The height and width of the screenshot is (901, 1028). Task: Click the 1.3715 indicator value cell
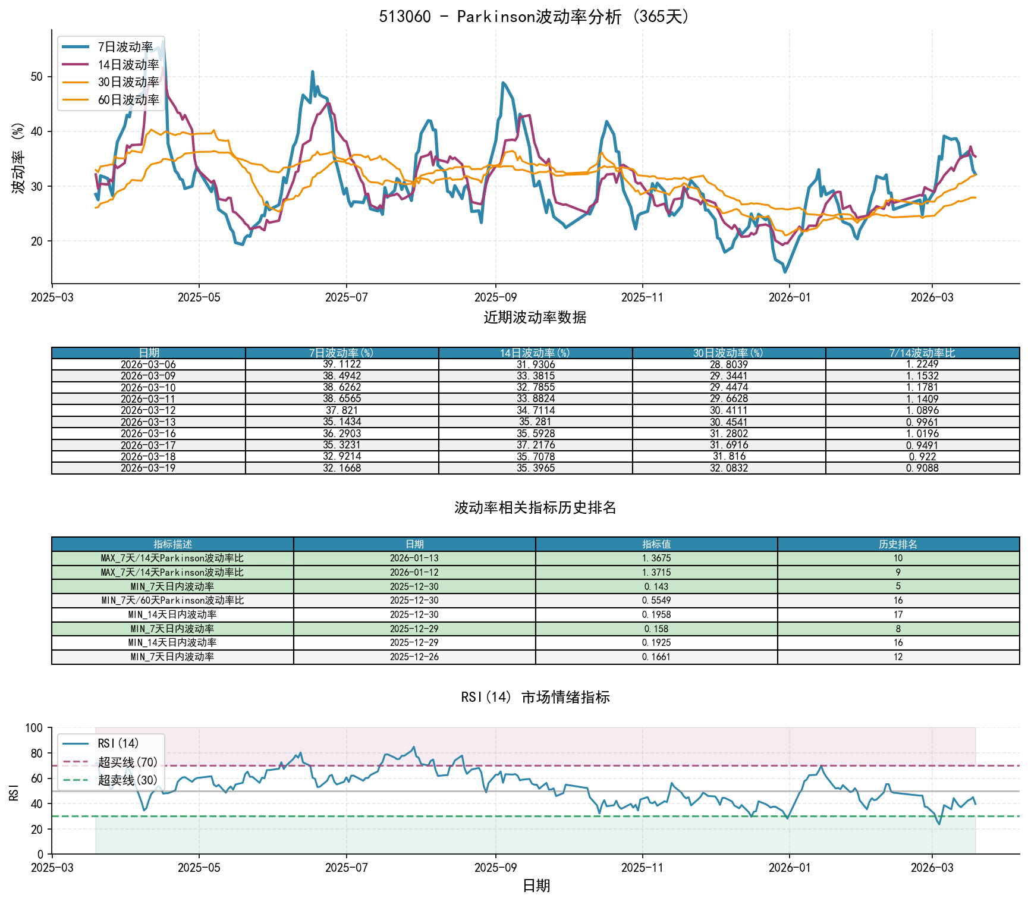[656, 572]
